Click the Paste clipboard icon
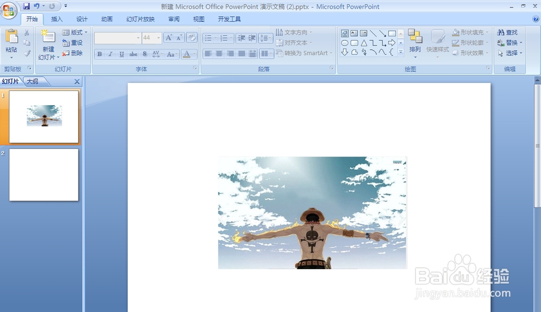The image size is (541, 312). (x=11, y=37)
